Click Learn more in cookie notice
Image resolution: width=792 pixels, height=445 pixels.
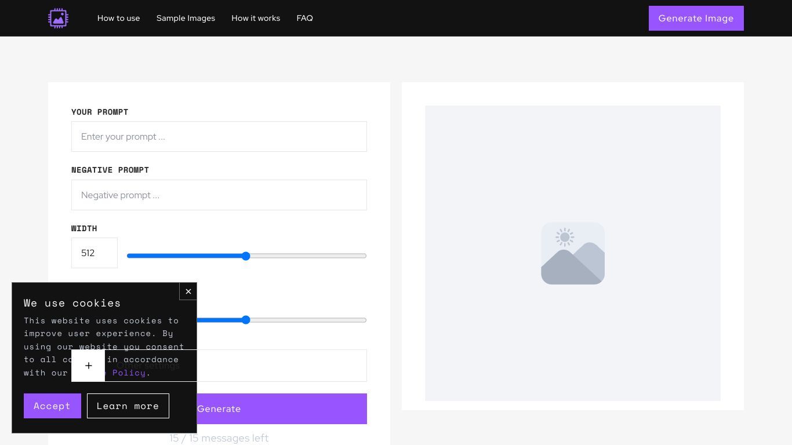[x=128, y=406]
